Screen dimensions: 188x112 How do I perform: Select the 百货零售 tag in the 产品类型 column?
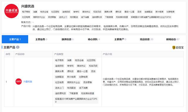pos(88,82)
